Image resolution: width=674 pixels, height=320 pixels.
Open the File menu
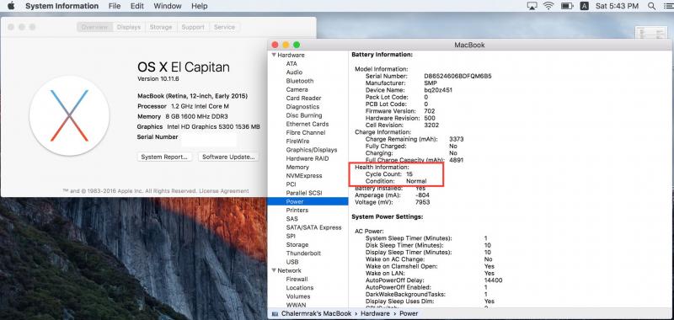[x=115, y=6]
